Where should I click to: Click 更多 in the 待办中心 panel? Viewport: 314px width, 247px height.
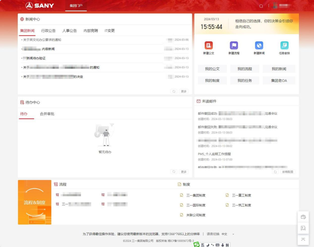tap(184, 171)
